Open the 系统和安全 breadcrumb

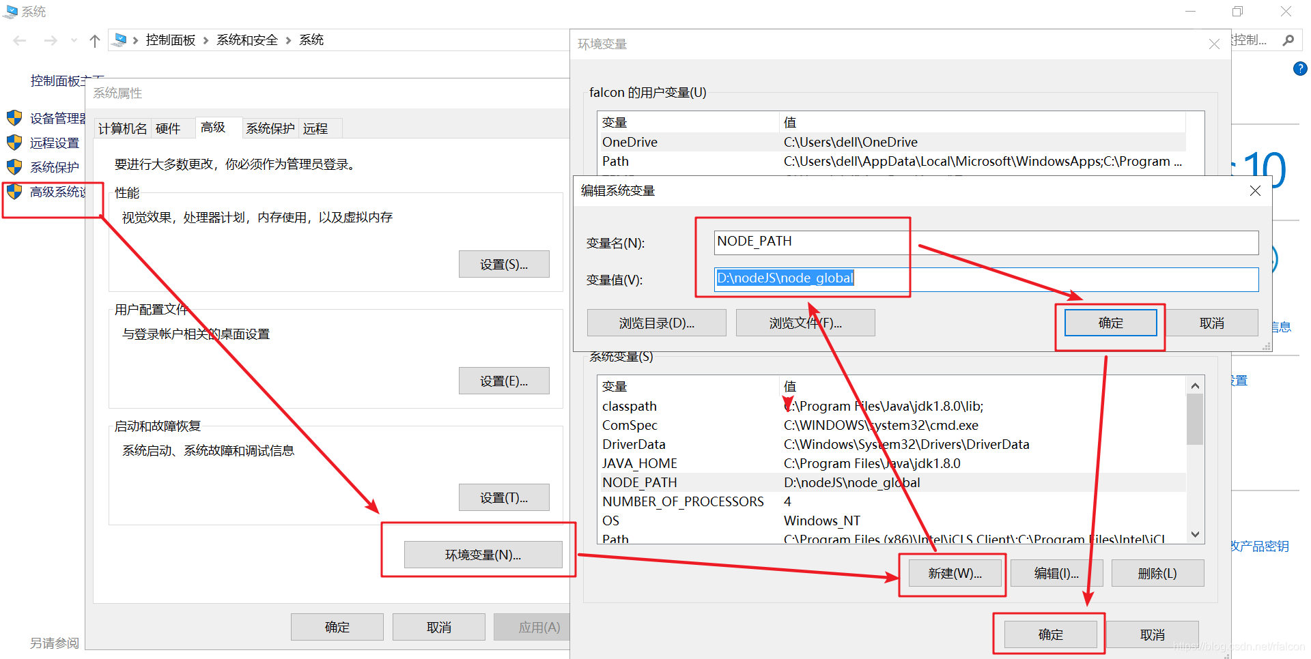247,40
